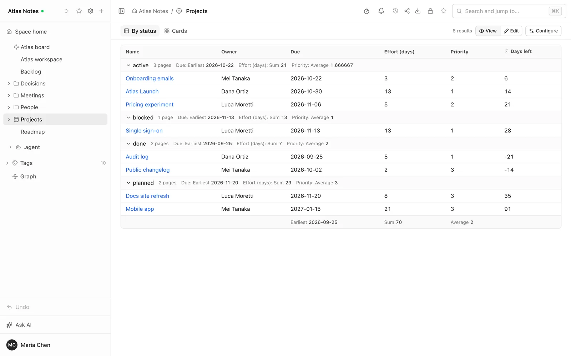Image resolution: width=571 pixels, height=356 pixels.
Task: Open notifications bell
Action: 381,11
